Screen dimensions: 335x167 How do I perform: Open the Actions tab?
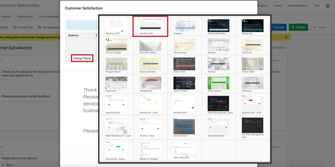6,17
